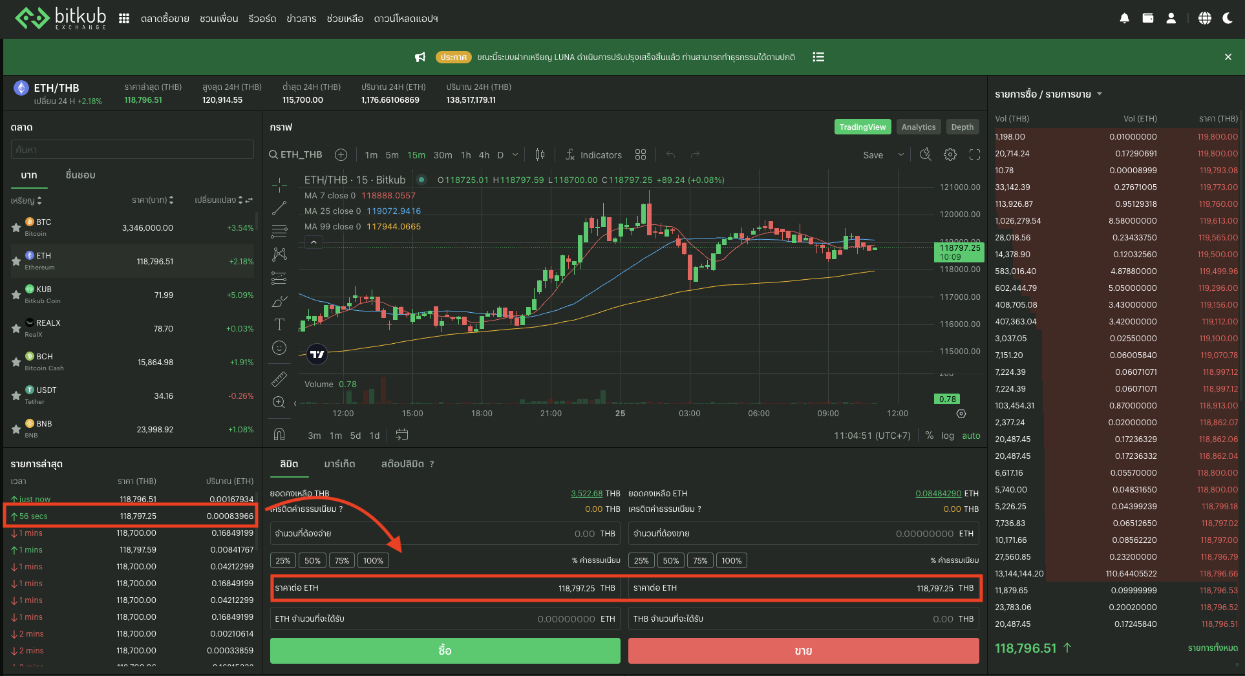
Task: Expand order book type dropdown
Action: [x=1100, y=94]
